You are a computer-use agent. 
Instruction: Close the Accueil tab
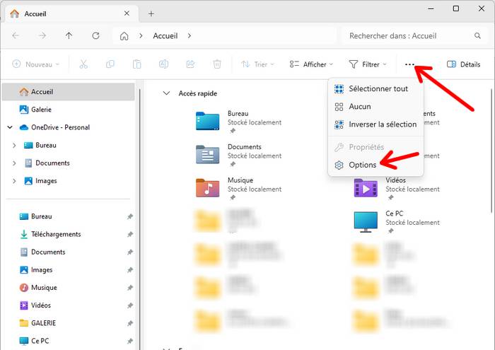coord(127,13)
